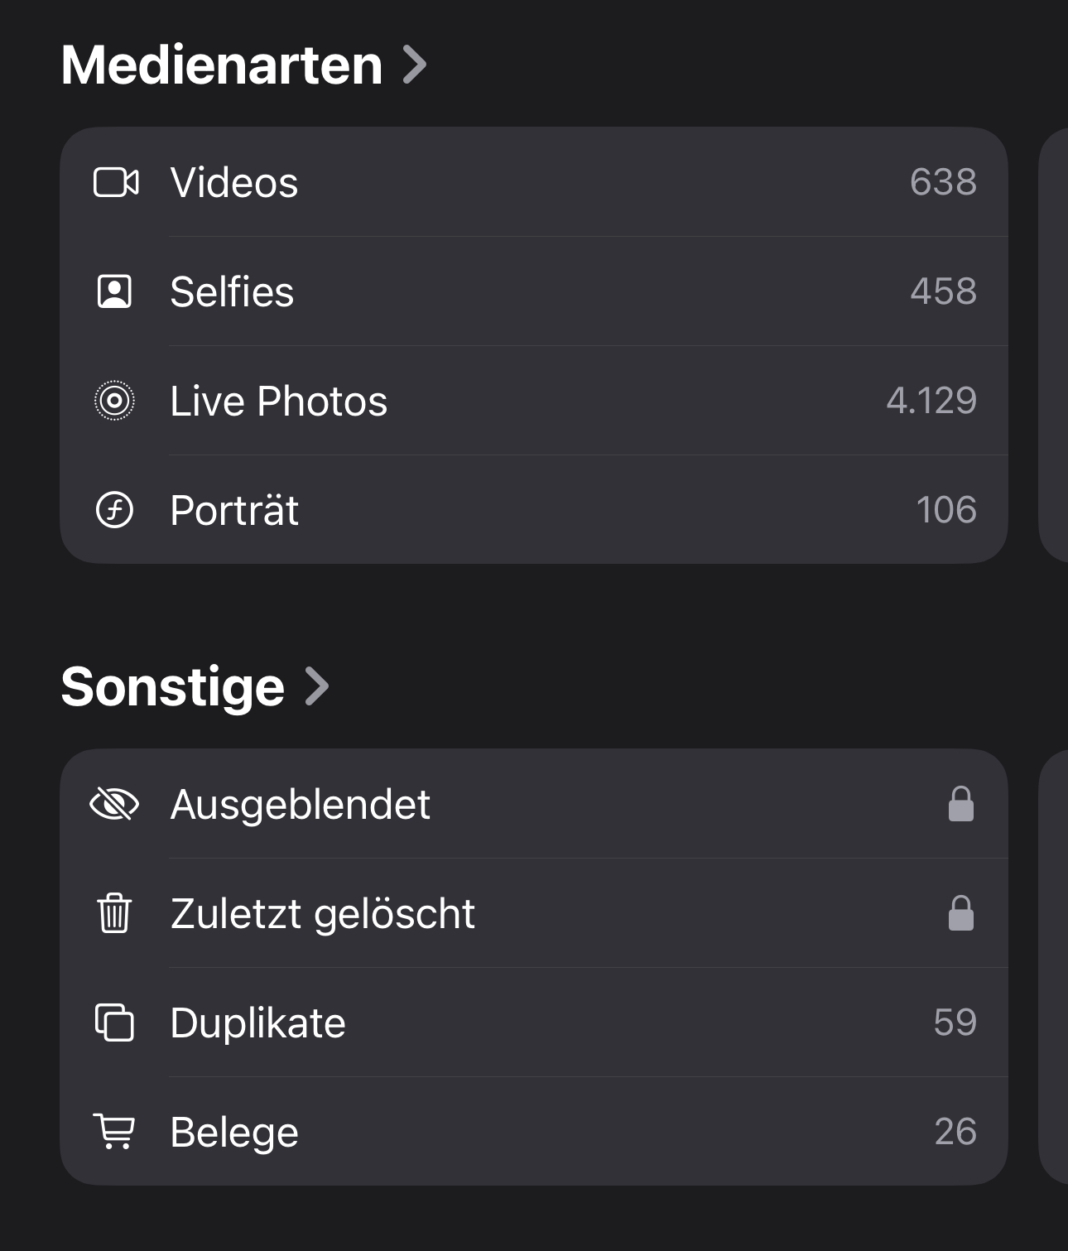This screenshot has height=1251, width=1068.
Task: Open the Belege album
Action: (234, 1132)
